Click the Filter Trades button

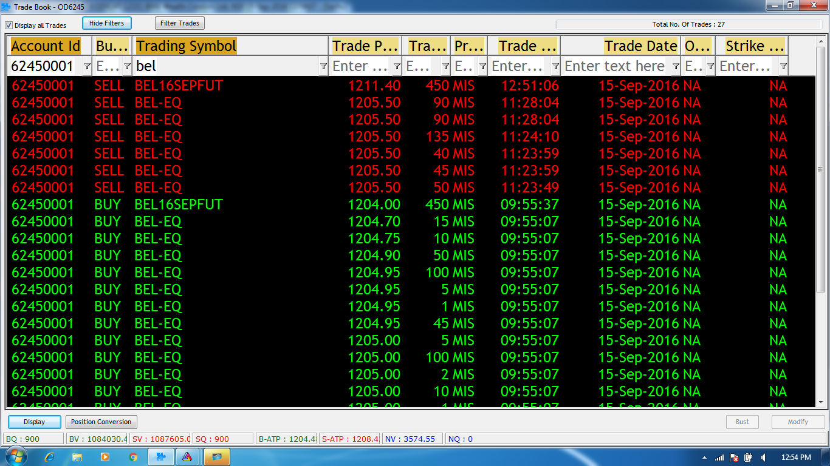(x=180, y=23)
